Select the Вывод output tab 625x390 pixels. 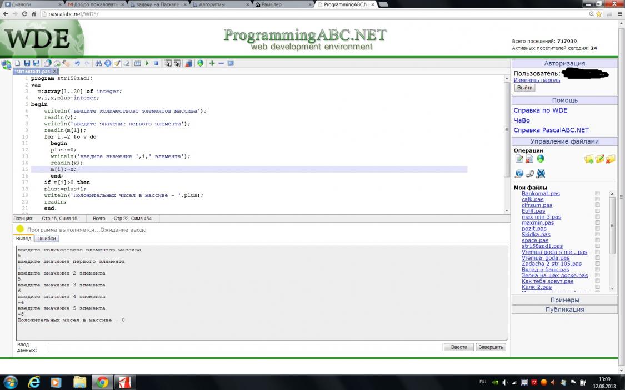[x=23, y=239]
